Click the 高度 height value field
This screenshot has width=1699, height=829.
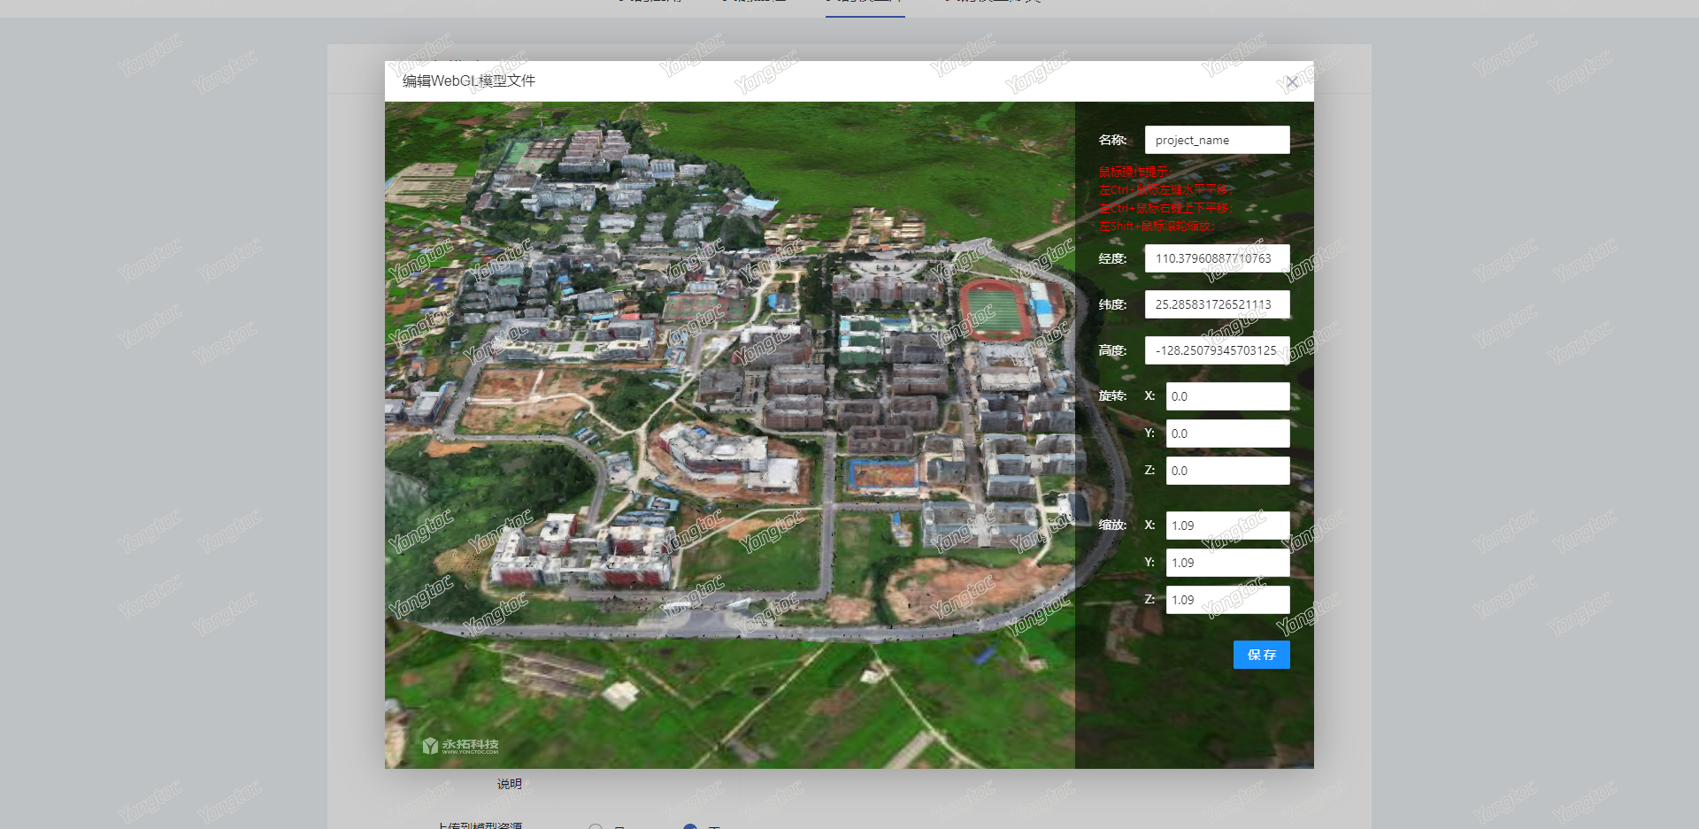click(1217, 350)
